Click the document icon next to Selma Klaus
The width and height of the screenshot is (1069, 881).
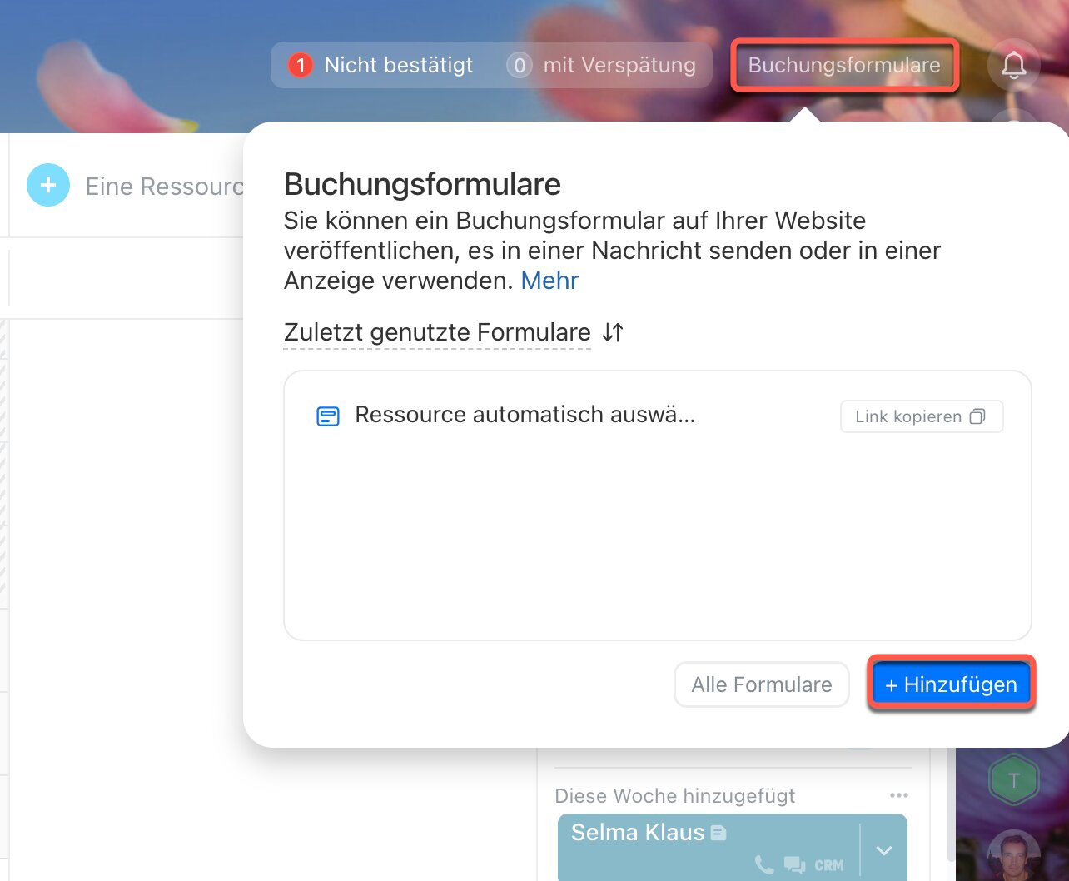[x=718, y=832]
